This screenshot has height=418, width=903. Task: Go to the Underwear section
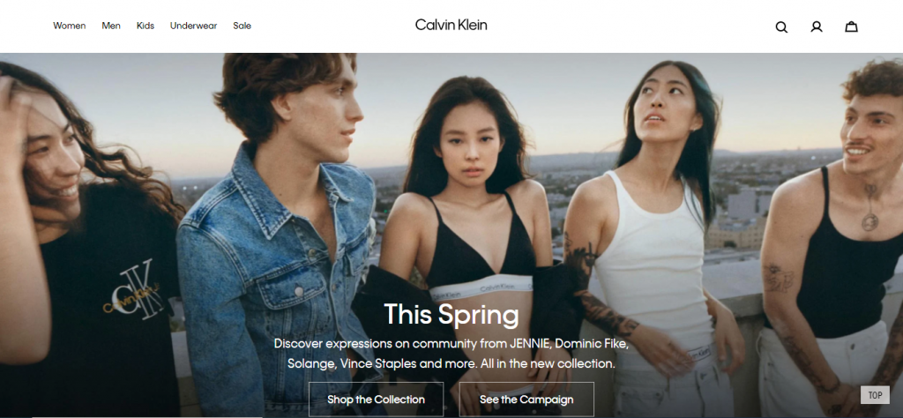pyautogui.click(x=193, y=26)
